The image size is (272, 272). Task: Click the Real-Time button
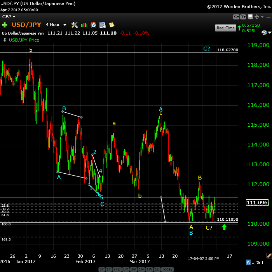[226, 28]
